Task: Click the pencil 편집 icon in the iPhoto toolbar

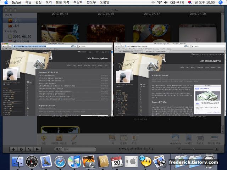Action: coord(74,138)
